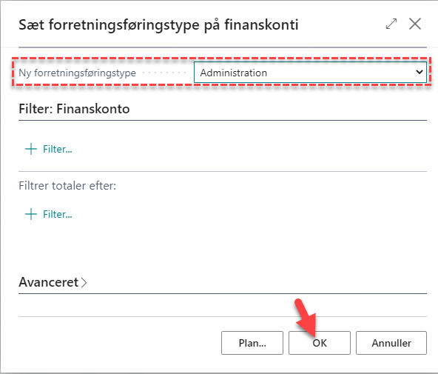Select the Administration combo box field
Screen dimensions: 438x374
point(310,73)
